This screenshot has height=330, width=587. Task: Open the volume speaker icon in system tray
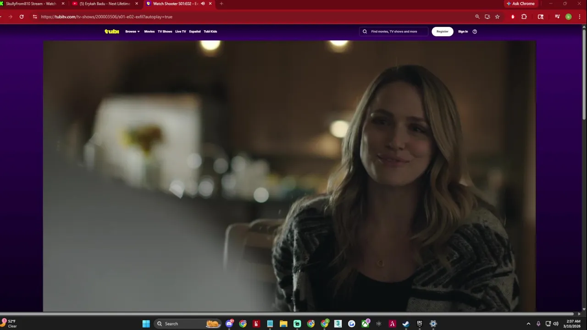click(x=556, y=324)
